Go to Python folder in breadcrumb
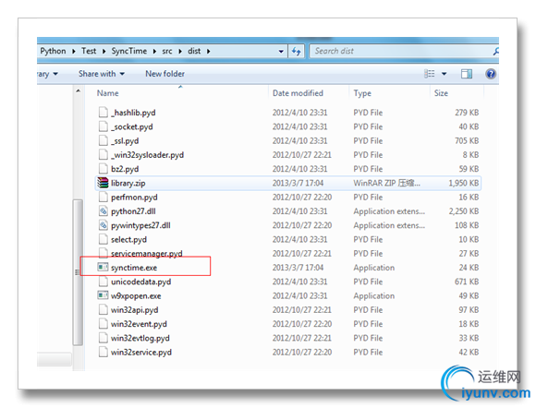The width and height of the screenshot is (536, 408). tap(53, 51)
